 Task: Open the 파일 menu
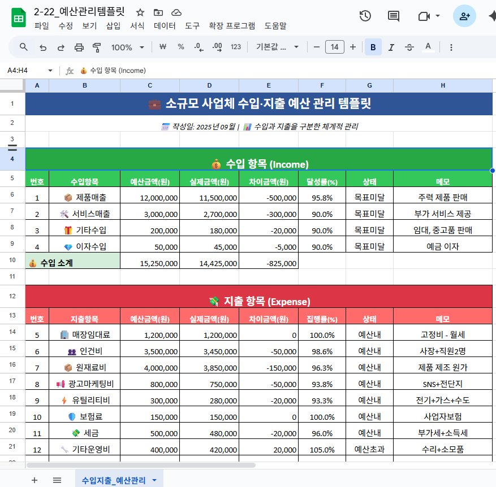(x=41, y=26)
